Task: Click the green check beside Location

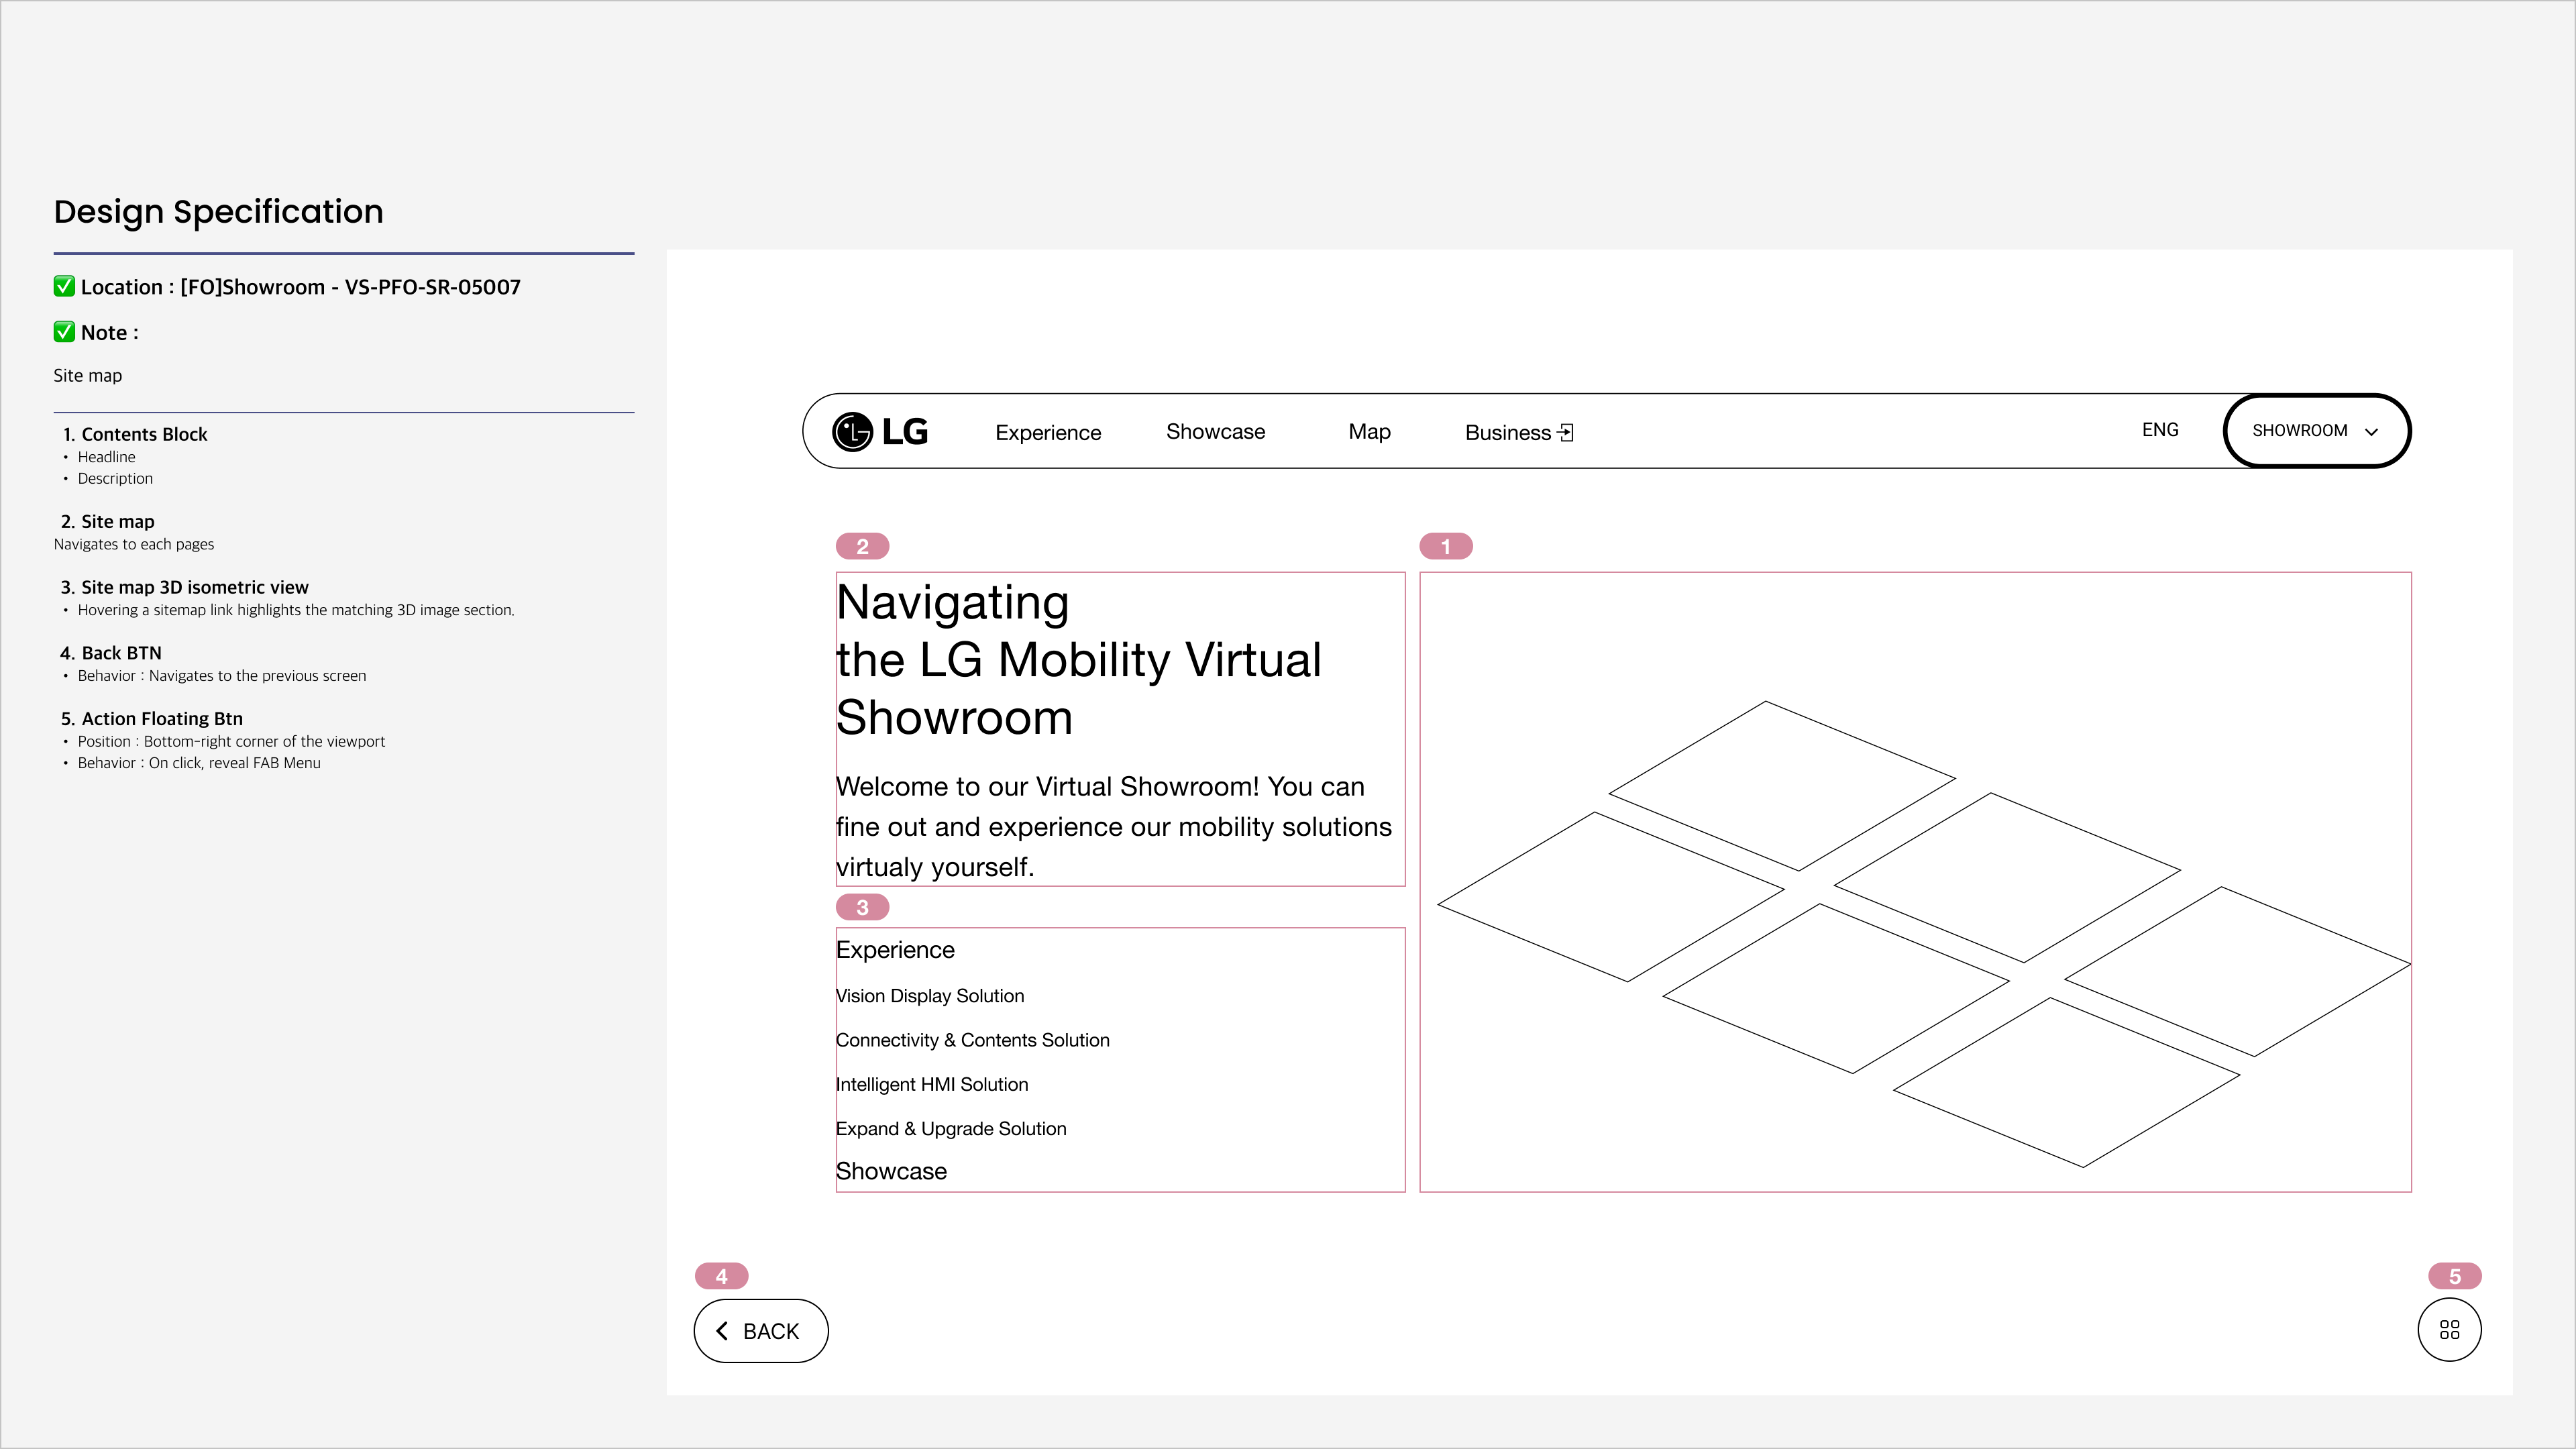Action: pyautogui.click(x=64, y=287)
